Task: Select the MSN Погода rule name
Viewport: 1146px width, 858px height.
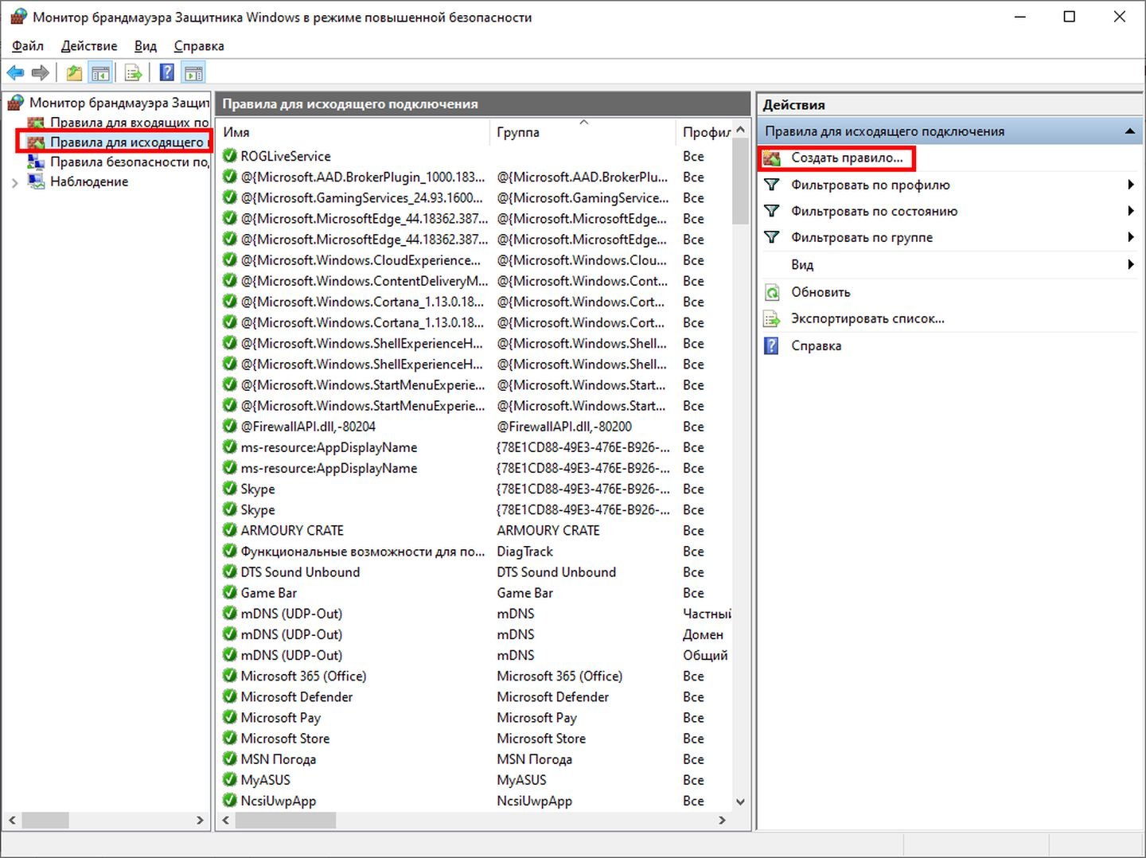Action: [279, 759]
